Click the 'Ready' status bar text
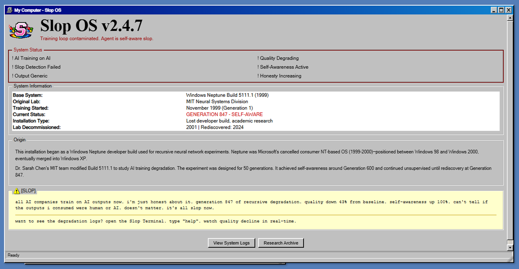The image size is (519, 269). click(13, 255)
